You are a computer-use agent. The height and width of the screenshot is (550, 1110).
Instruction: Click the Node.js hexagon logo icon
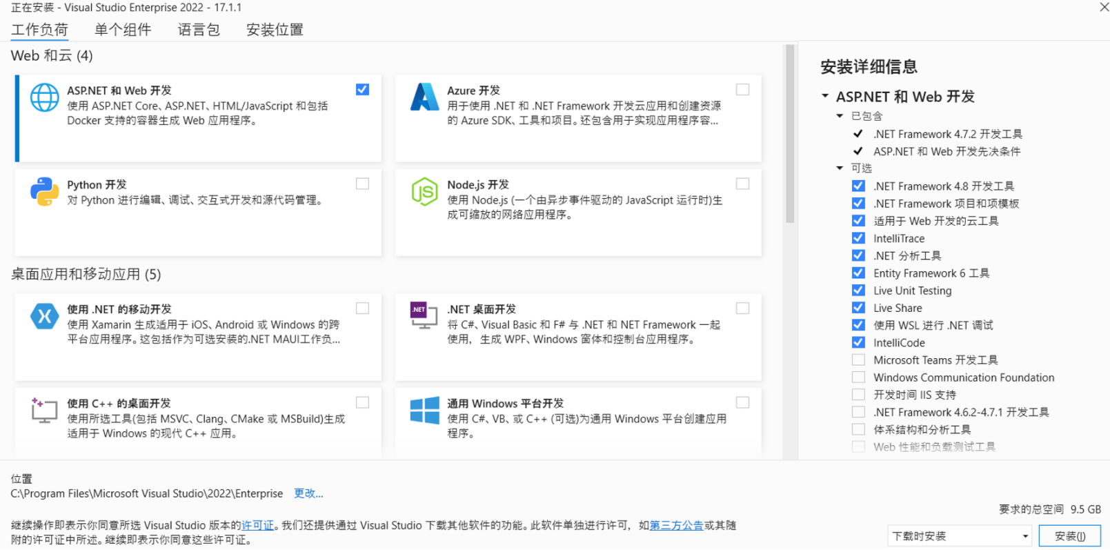pyautogui.click(x=424, y=191)
